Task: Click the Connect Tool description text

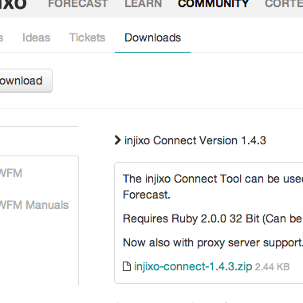Action: (213, 187)
